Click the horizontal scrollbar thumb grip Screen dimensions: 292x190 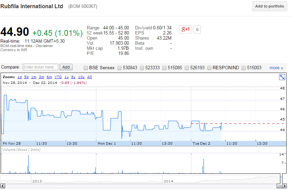[x=279, y=186]
